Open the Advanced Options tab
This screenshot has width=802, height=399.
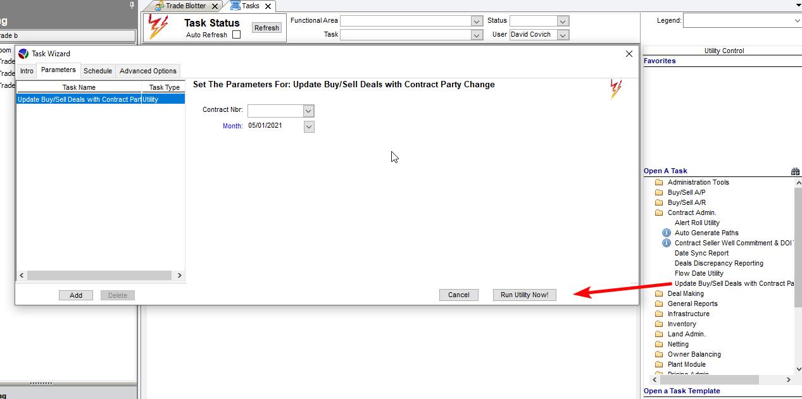pos(148,71)
